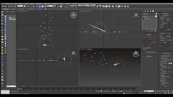The image size is (173, 97).
Task: Expand the Soft Selection rollout
Action: 149,56
